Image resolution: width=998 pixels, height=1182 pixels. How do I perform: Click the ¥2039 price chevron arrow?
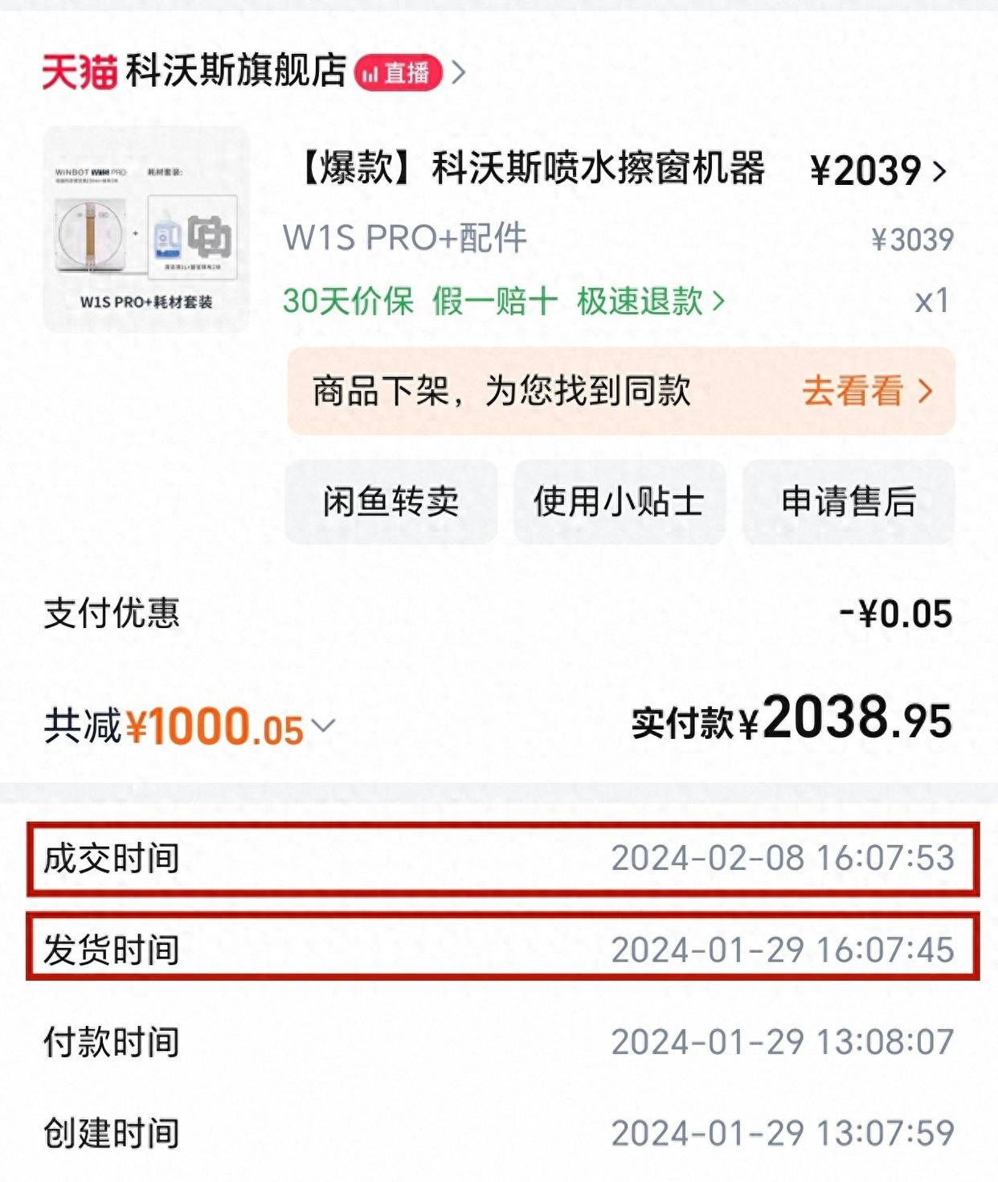pos(939,170)
